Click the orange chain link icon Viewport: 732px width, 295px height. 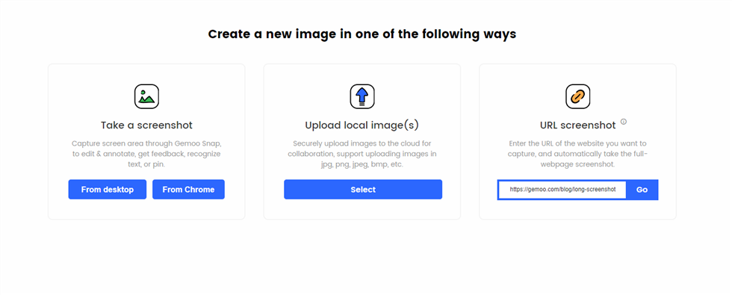[x=578, y=96]
